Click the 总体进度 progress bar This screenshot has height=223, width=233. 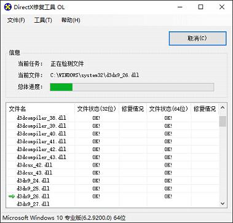(132, 87)
